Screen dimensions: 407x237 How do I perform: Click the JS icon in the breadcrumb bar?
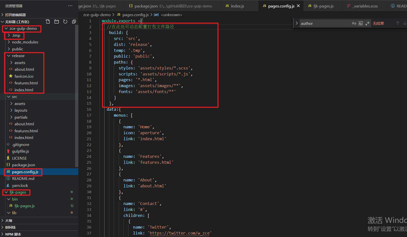click(119, 15)
